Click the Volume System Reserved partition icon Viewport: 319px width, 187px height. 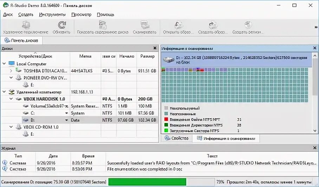click(26, 106)
